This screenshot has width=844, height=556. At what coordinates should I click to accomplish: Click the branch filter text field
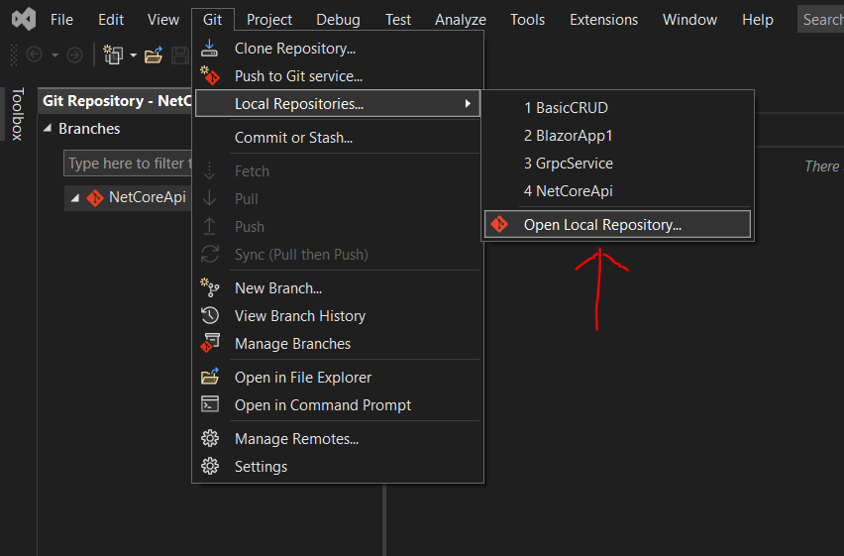(128, 164)
